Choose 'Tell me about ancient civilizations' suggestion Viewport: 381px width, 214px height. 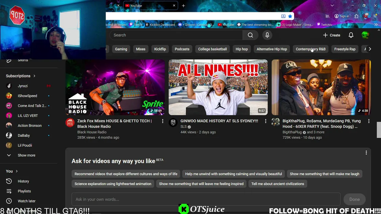[x=278, y=184]
